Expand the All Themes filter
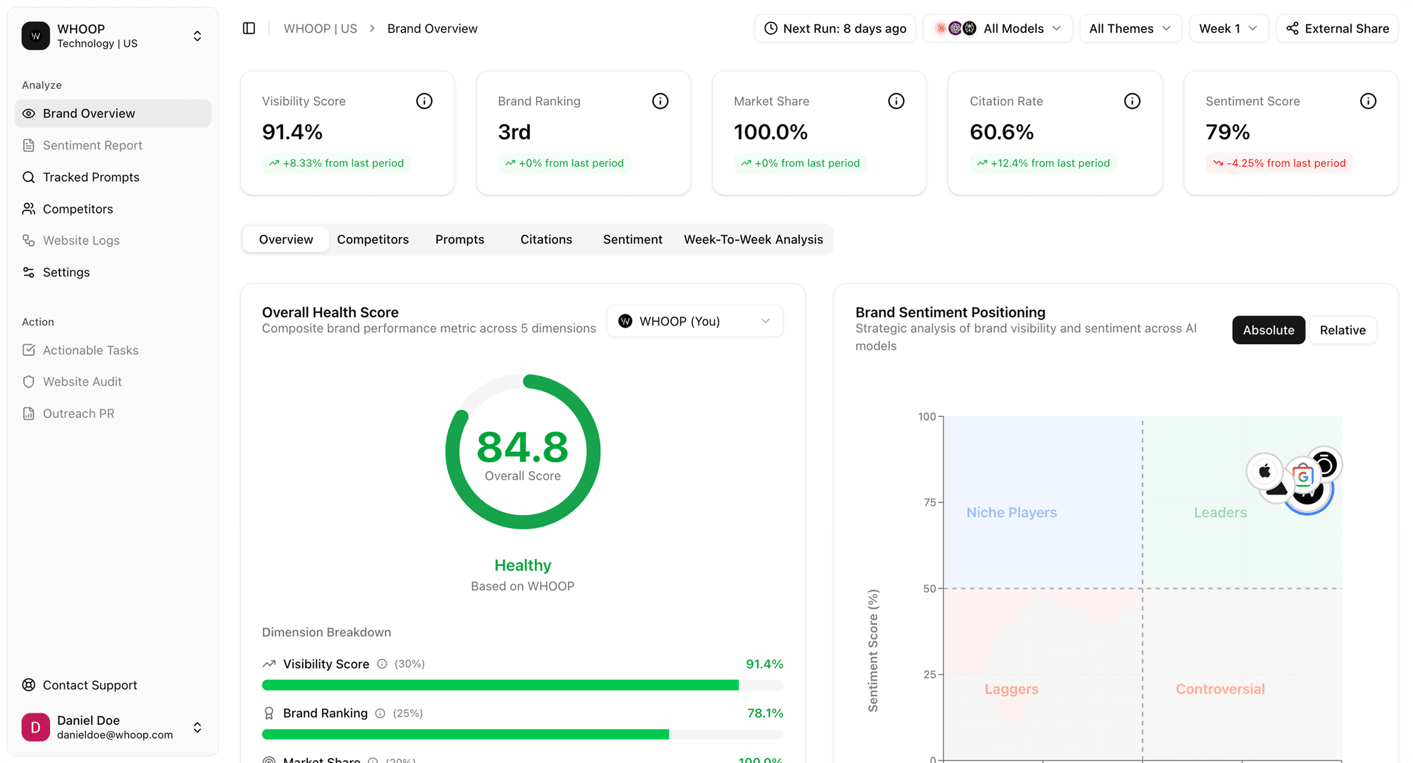The image size is (1413, 763). [x=1130, y=28]
